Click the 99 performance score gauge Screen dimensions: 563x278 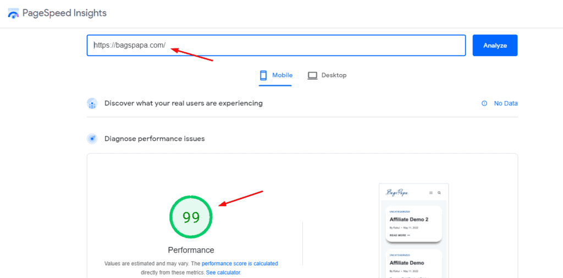[191, 218]
